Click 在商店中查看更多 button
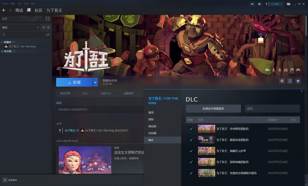 (x=213, y=109)
